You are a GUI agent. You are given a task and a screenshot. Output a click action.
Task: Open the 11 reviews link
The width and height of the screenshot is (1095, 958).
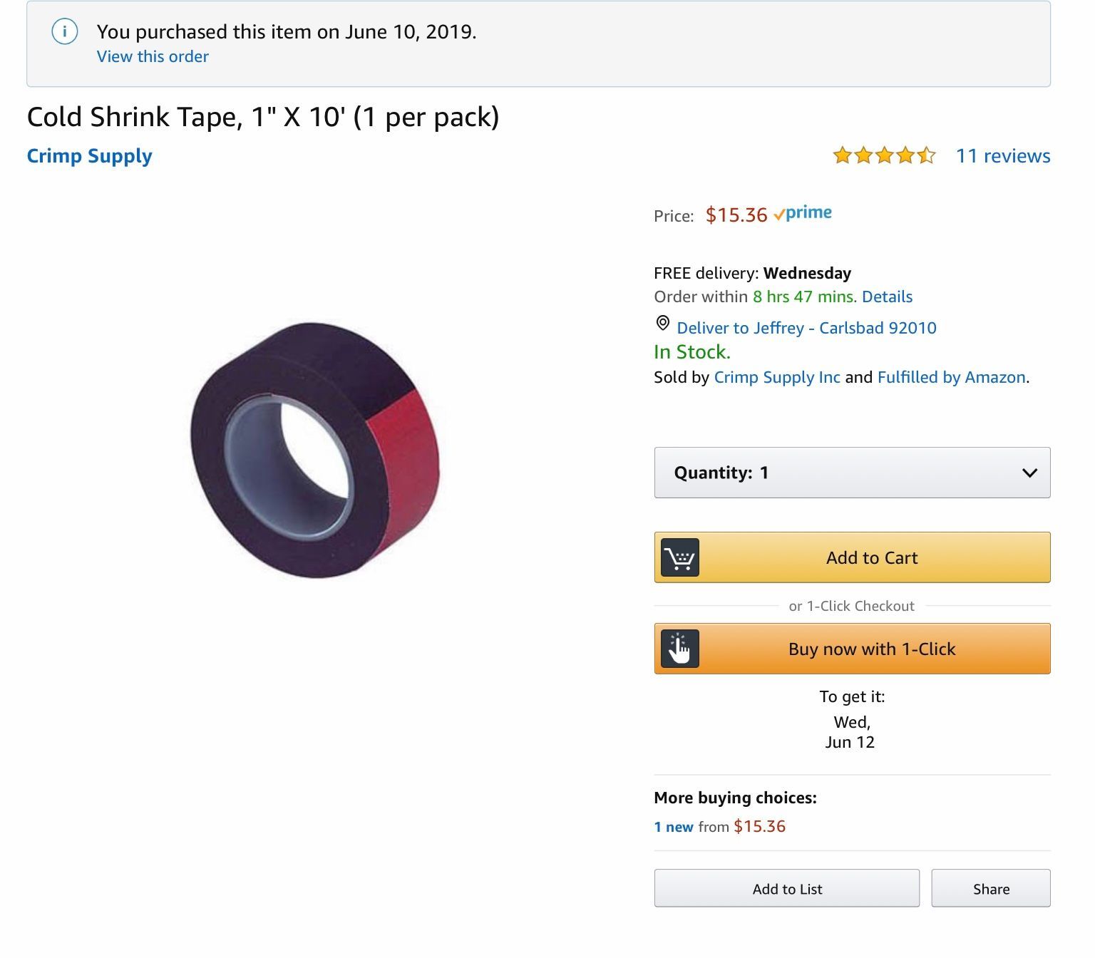[x=1002, y=156]
